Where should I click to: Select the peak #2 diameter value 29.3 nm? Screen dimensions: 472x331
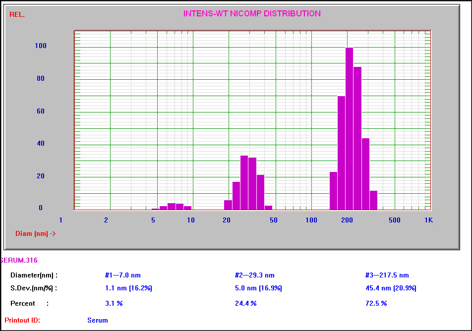(255, 275)
